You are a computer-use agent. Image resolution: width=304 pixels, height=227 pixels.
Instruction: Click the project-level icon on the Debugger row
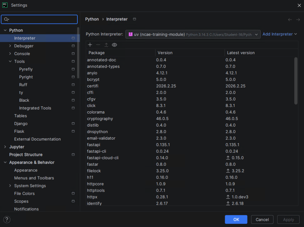[x=73, y=46]
